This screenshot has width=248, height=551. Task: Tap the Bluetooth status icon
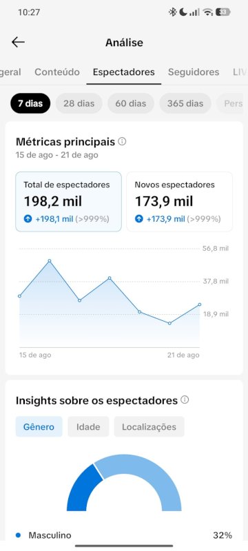172,12
